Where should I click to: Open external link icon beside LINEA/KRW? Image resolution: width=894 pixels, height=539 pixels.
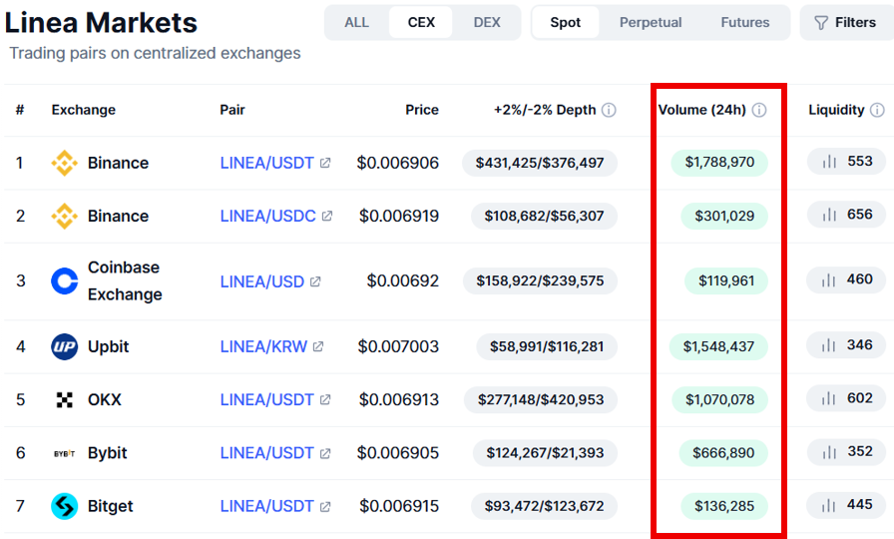(318, 346)
